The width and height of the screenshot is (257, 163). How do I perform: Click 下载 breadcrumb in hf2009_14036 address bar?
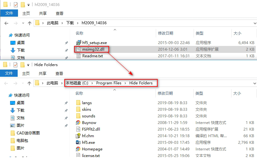pos(70,23)
